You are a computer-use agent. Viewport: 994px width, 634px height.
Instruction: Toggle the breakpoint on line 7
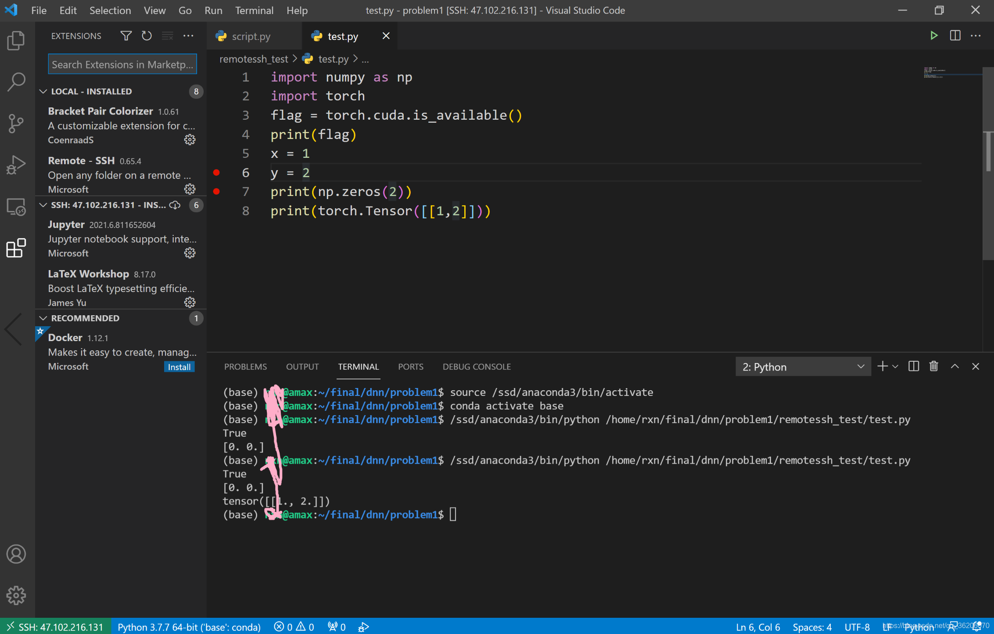click(x=216, y=192)
